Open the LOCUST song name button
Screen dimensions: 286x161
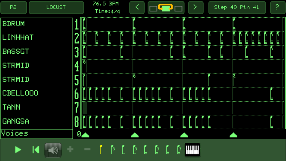(56, 7)
